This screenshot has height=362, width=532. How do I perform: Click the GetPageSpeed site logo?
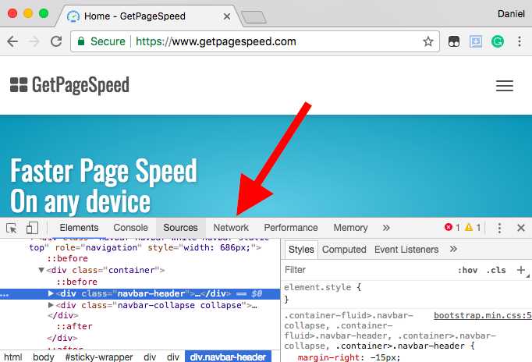[69, 85]
